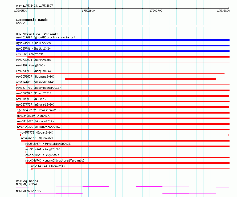
Task: Select the Cytogenetic Bands track title
Action: [x=32, y=20]
